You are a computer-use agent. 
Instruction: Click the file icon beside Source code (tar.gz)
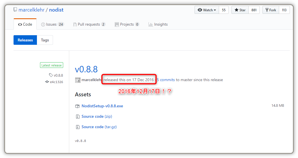[78, 127]
